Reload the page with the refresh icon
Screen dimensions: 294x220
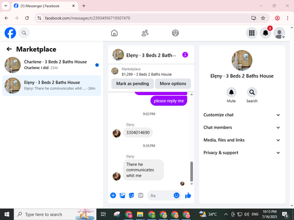27,18
